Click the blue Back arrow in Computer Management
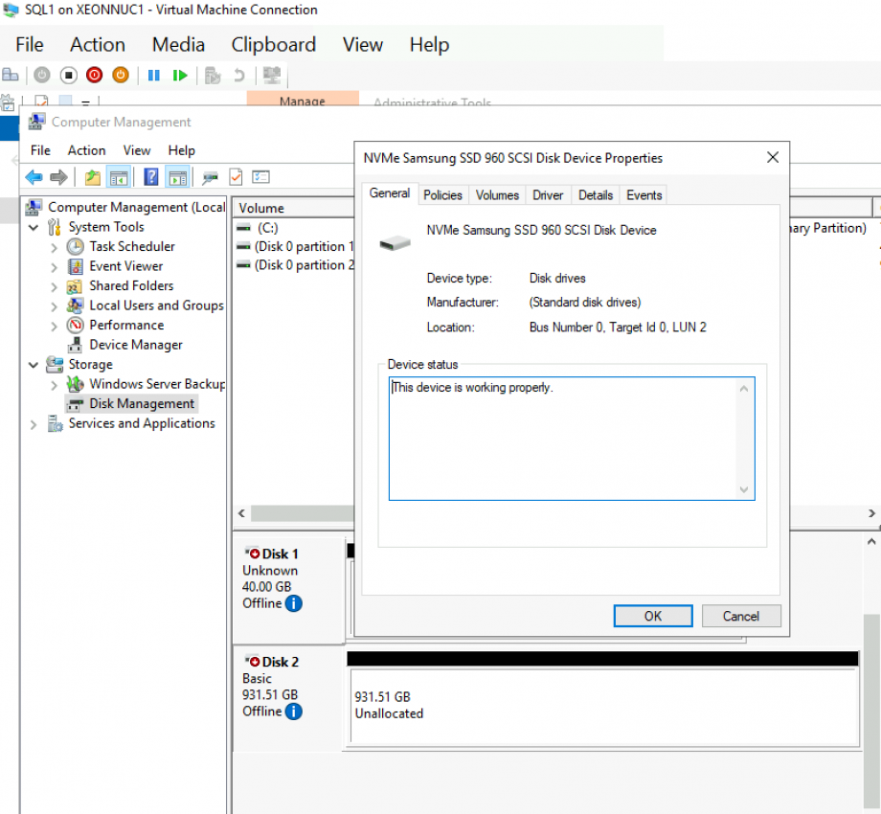The image size is (881, 814). pos(34,177)
